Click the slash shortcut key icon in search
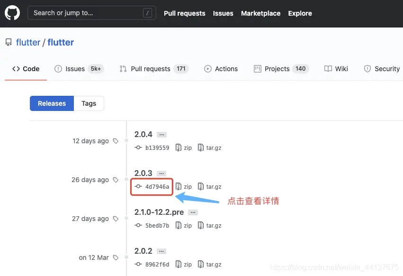 148,13
